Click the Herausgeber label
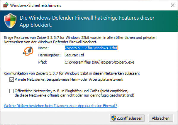This screenshot has height=125, width=178. click(x=49, y=55)
